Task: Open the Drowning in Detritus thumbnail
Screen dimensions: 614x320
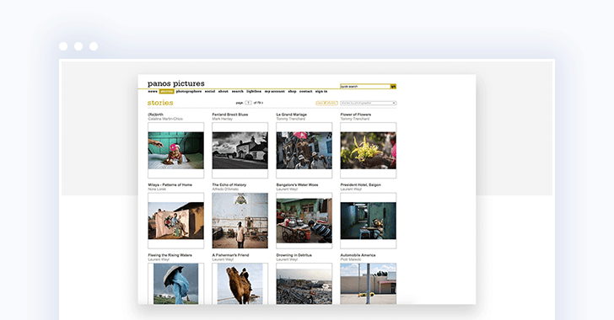Action: tap(304, 284)
